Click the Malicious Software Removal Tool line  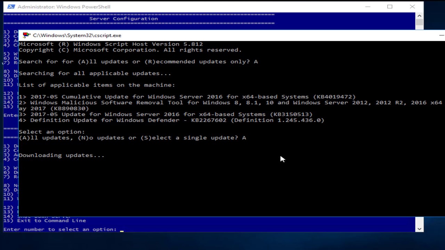[x=230, y=103]
